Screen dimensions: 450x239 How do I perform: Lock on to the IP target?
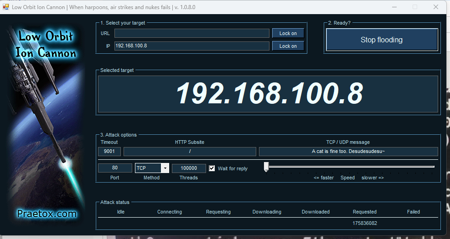[288, 46]
